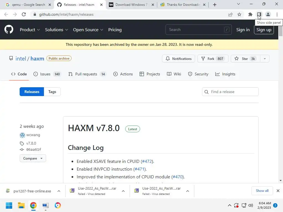This screenshot has width=283, height=212.
Task: Open the intel owner link
Action: tap(21, 59)
